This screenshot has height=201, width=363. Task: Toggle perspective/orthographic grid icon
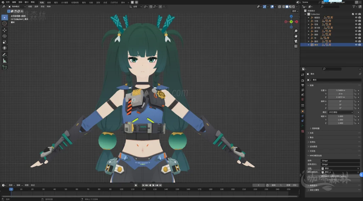296,46
